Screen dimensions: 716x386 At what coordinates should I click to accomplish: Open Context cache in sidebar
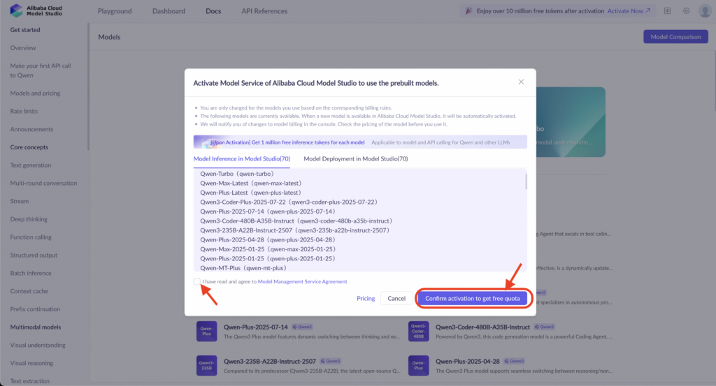29,291
